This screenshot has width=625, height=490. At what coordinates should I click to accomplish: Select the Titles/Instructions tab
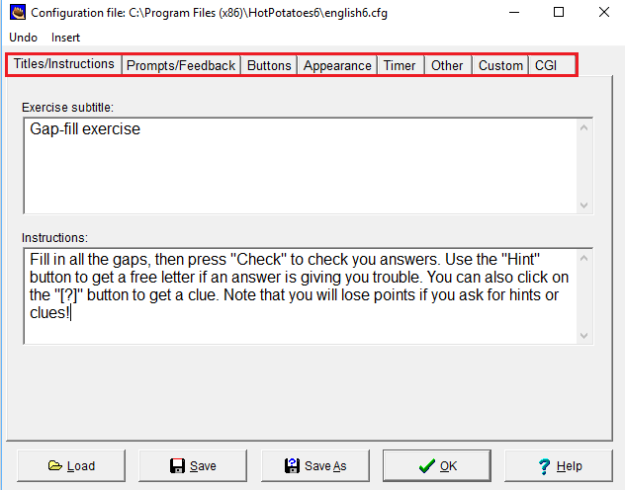point(64,64)
